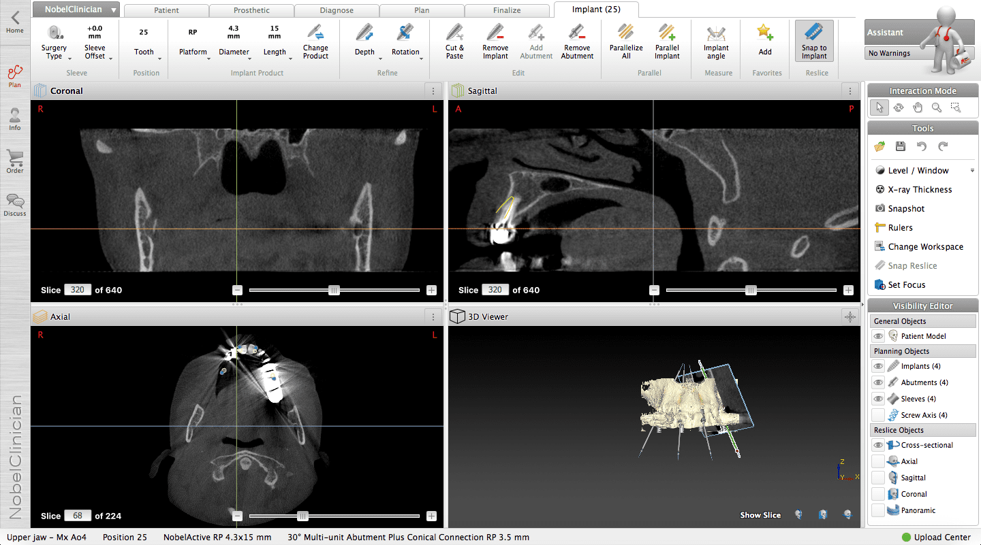Click Cut & Paste implant tool
Image resolution: width=981 pixels, height=545 pixels.
[x=454, y=42]
